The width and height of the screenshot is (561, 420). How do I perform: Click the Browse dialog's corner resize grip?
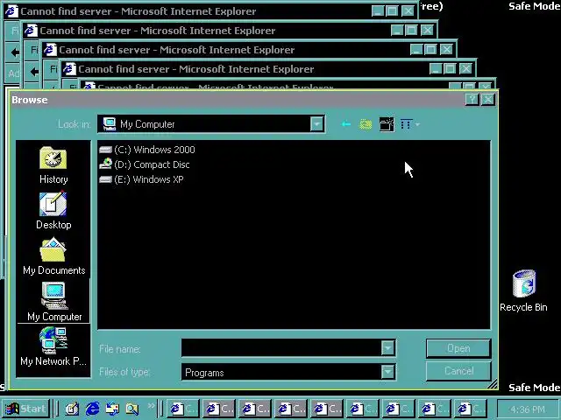click(x=493, y=384)
